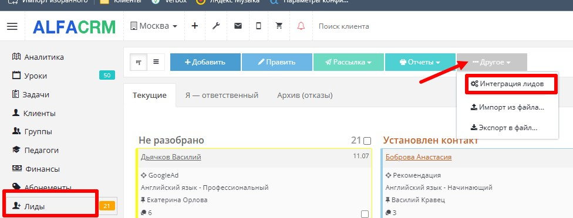This screenshot has height=218, width=573.
Task: Tick the Не разобрано column checkbox
Action: (x=368, y=141)
